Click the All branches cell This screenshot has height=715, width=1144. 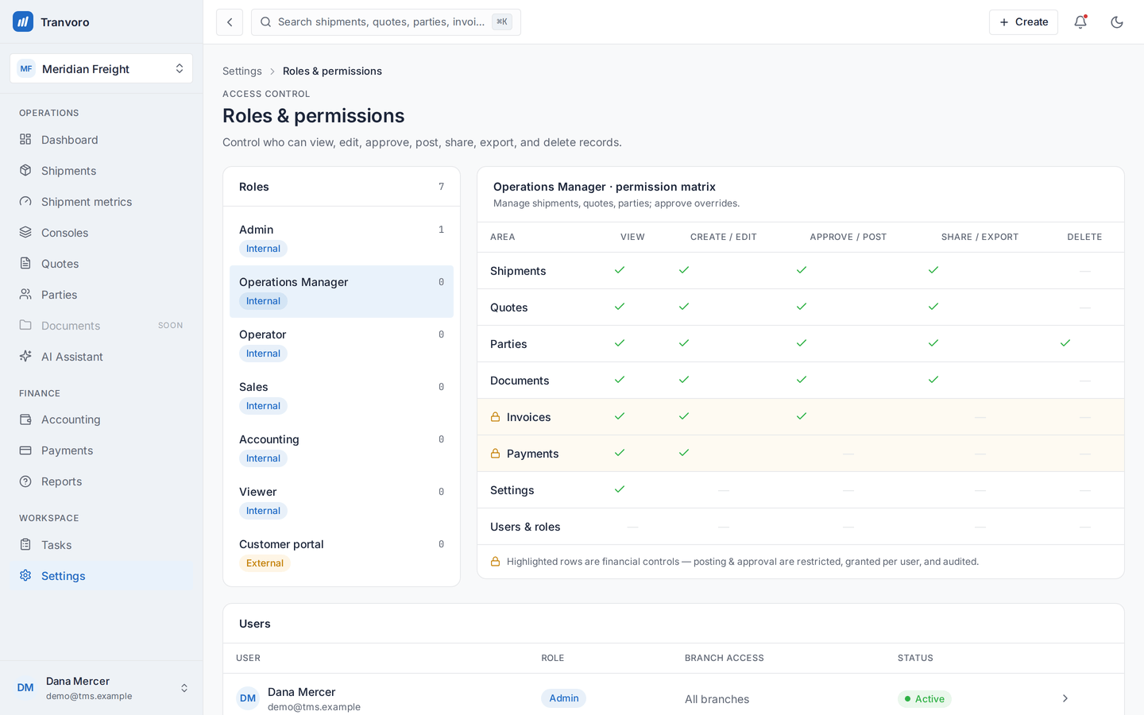(717, 699)
